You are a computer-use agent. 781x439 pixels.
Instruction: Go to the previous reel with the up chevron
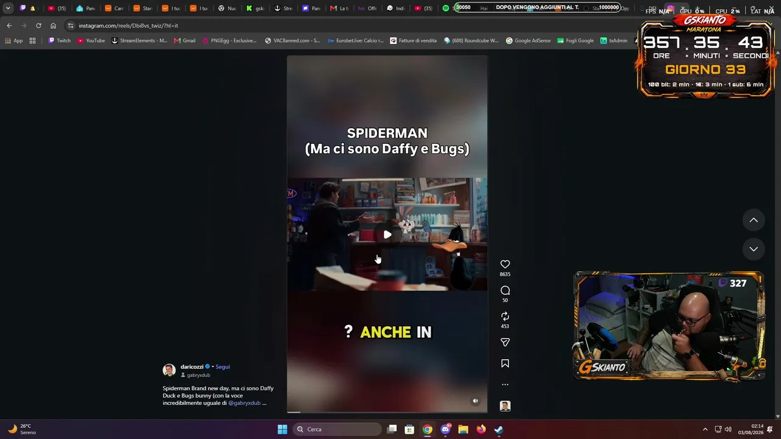click(754, 220)
